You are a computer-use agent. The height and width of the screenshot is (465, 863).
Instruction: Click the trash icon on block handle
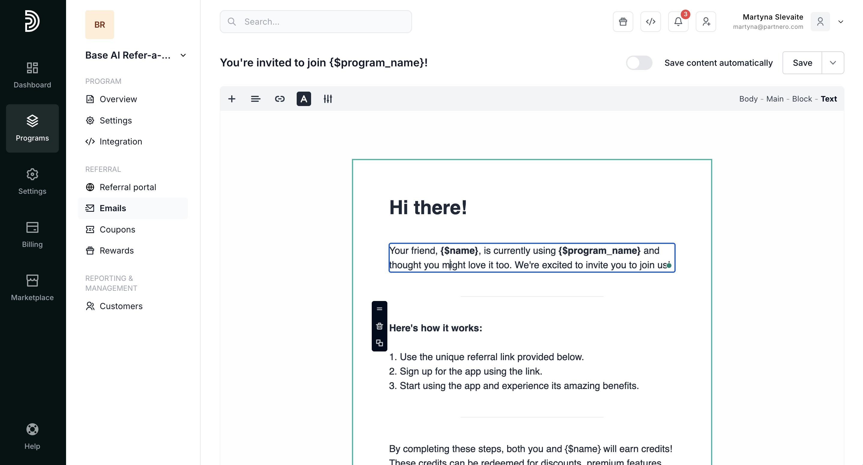[379, 326]
